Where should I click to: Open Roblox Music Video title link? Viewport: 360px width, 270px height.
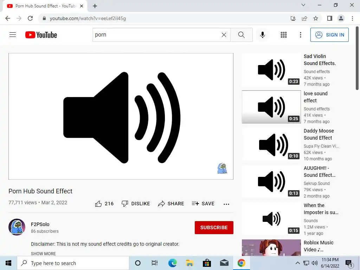point(319,246)
